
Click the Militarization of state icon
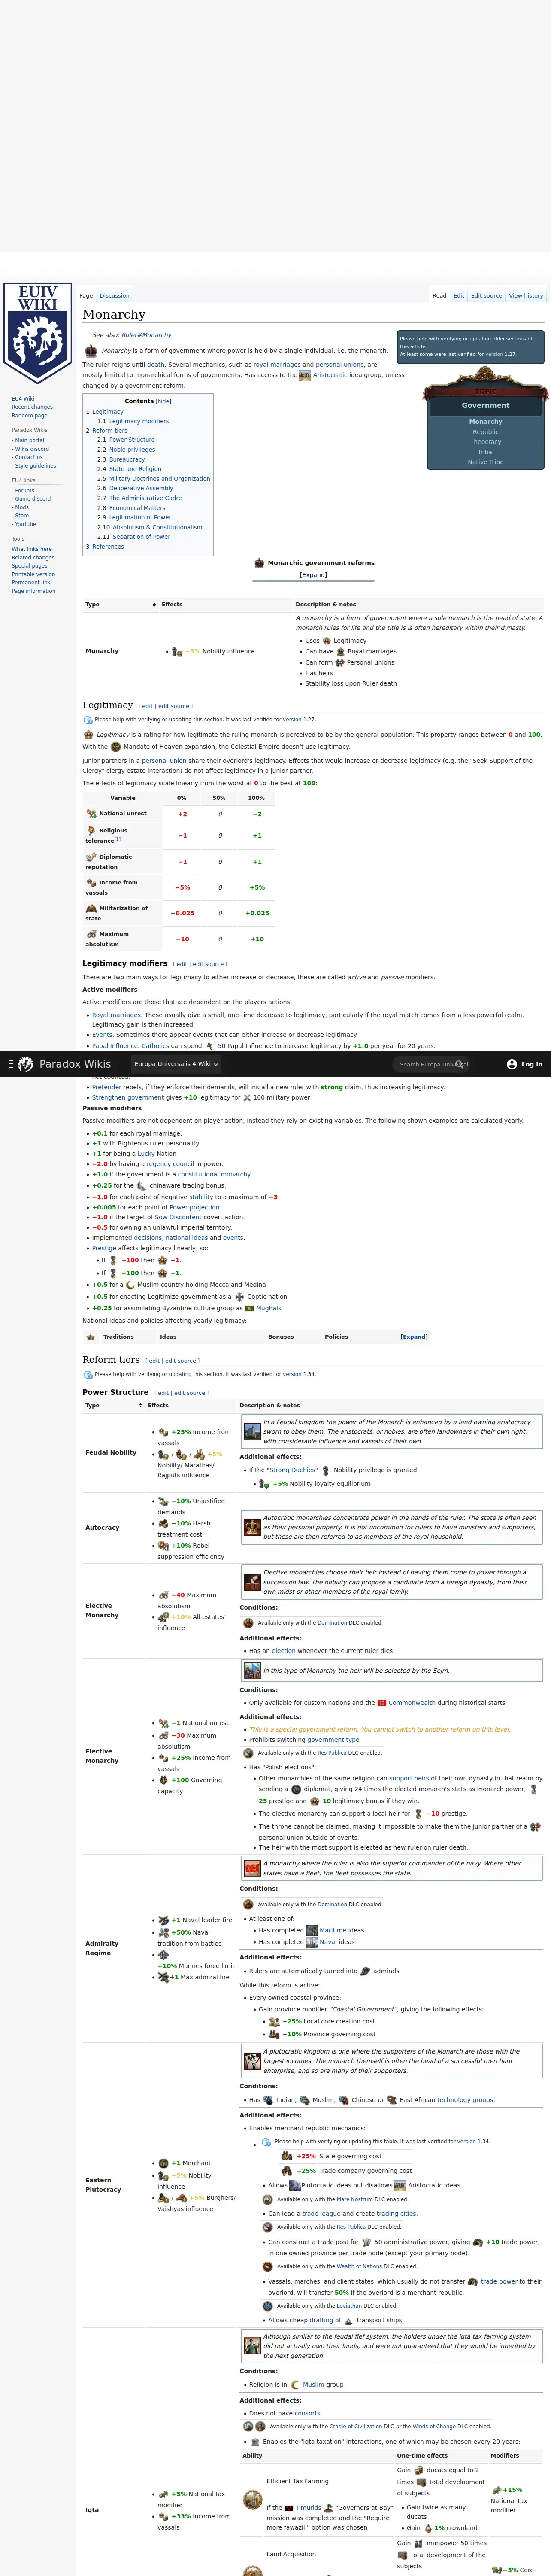click(x=91, y=908)
